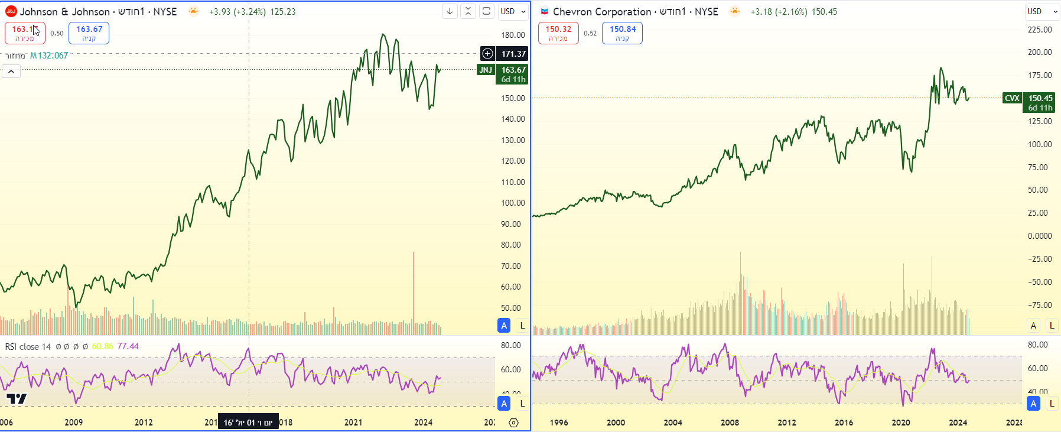Click the RSI close 14 indicator label
The width and height of the screenshot is (1061, 432).
[28, 346]
